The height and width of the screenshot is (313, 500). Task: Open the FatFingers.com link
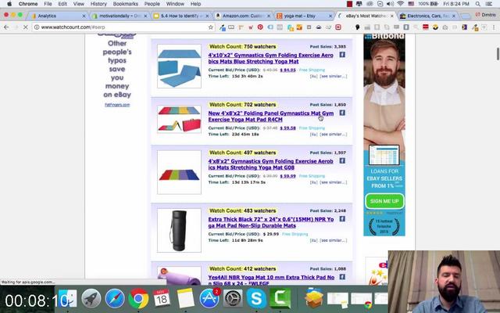(x=117, y=105)
